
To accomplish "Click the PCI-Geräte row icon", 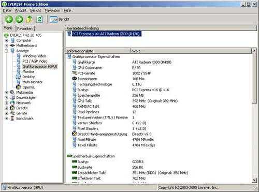I will point(75,73).
